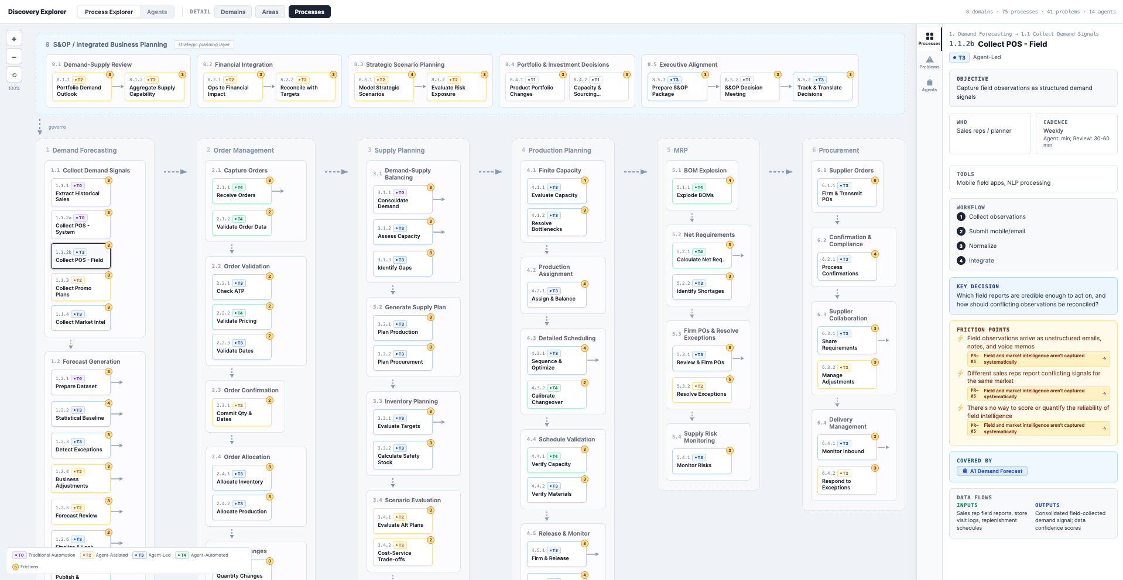Set detail level to Domains
Viewport: 1123px width, 580px height.
[233, 12]
